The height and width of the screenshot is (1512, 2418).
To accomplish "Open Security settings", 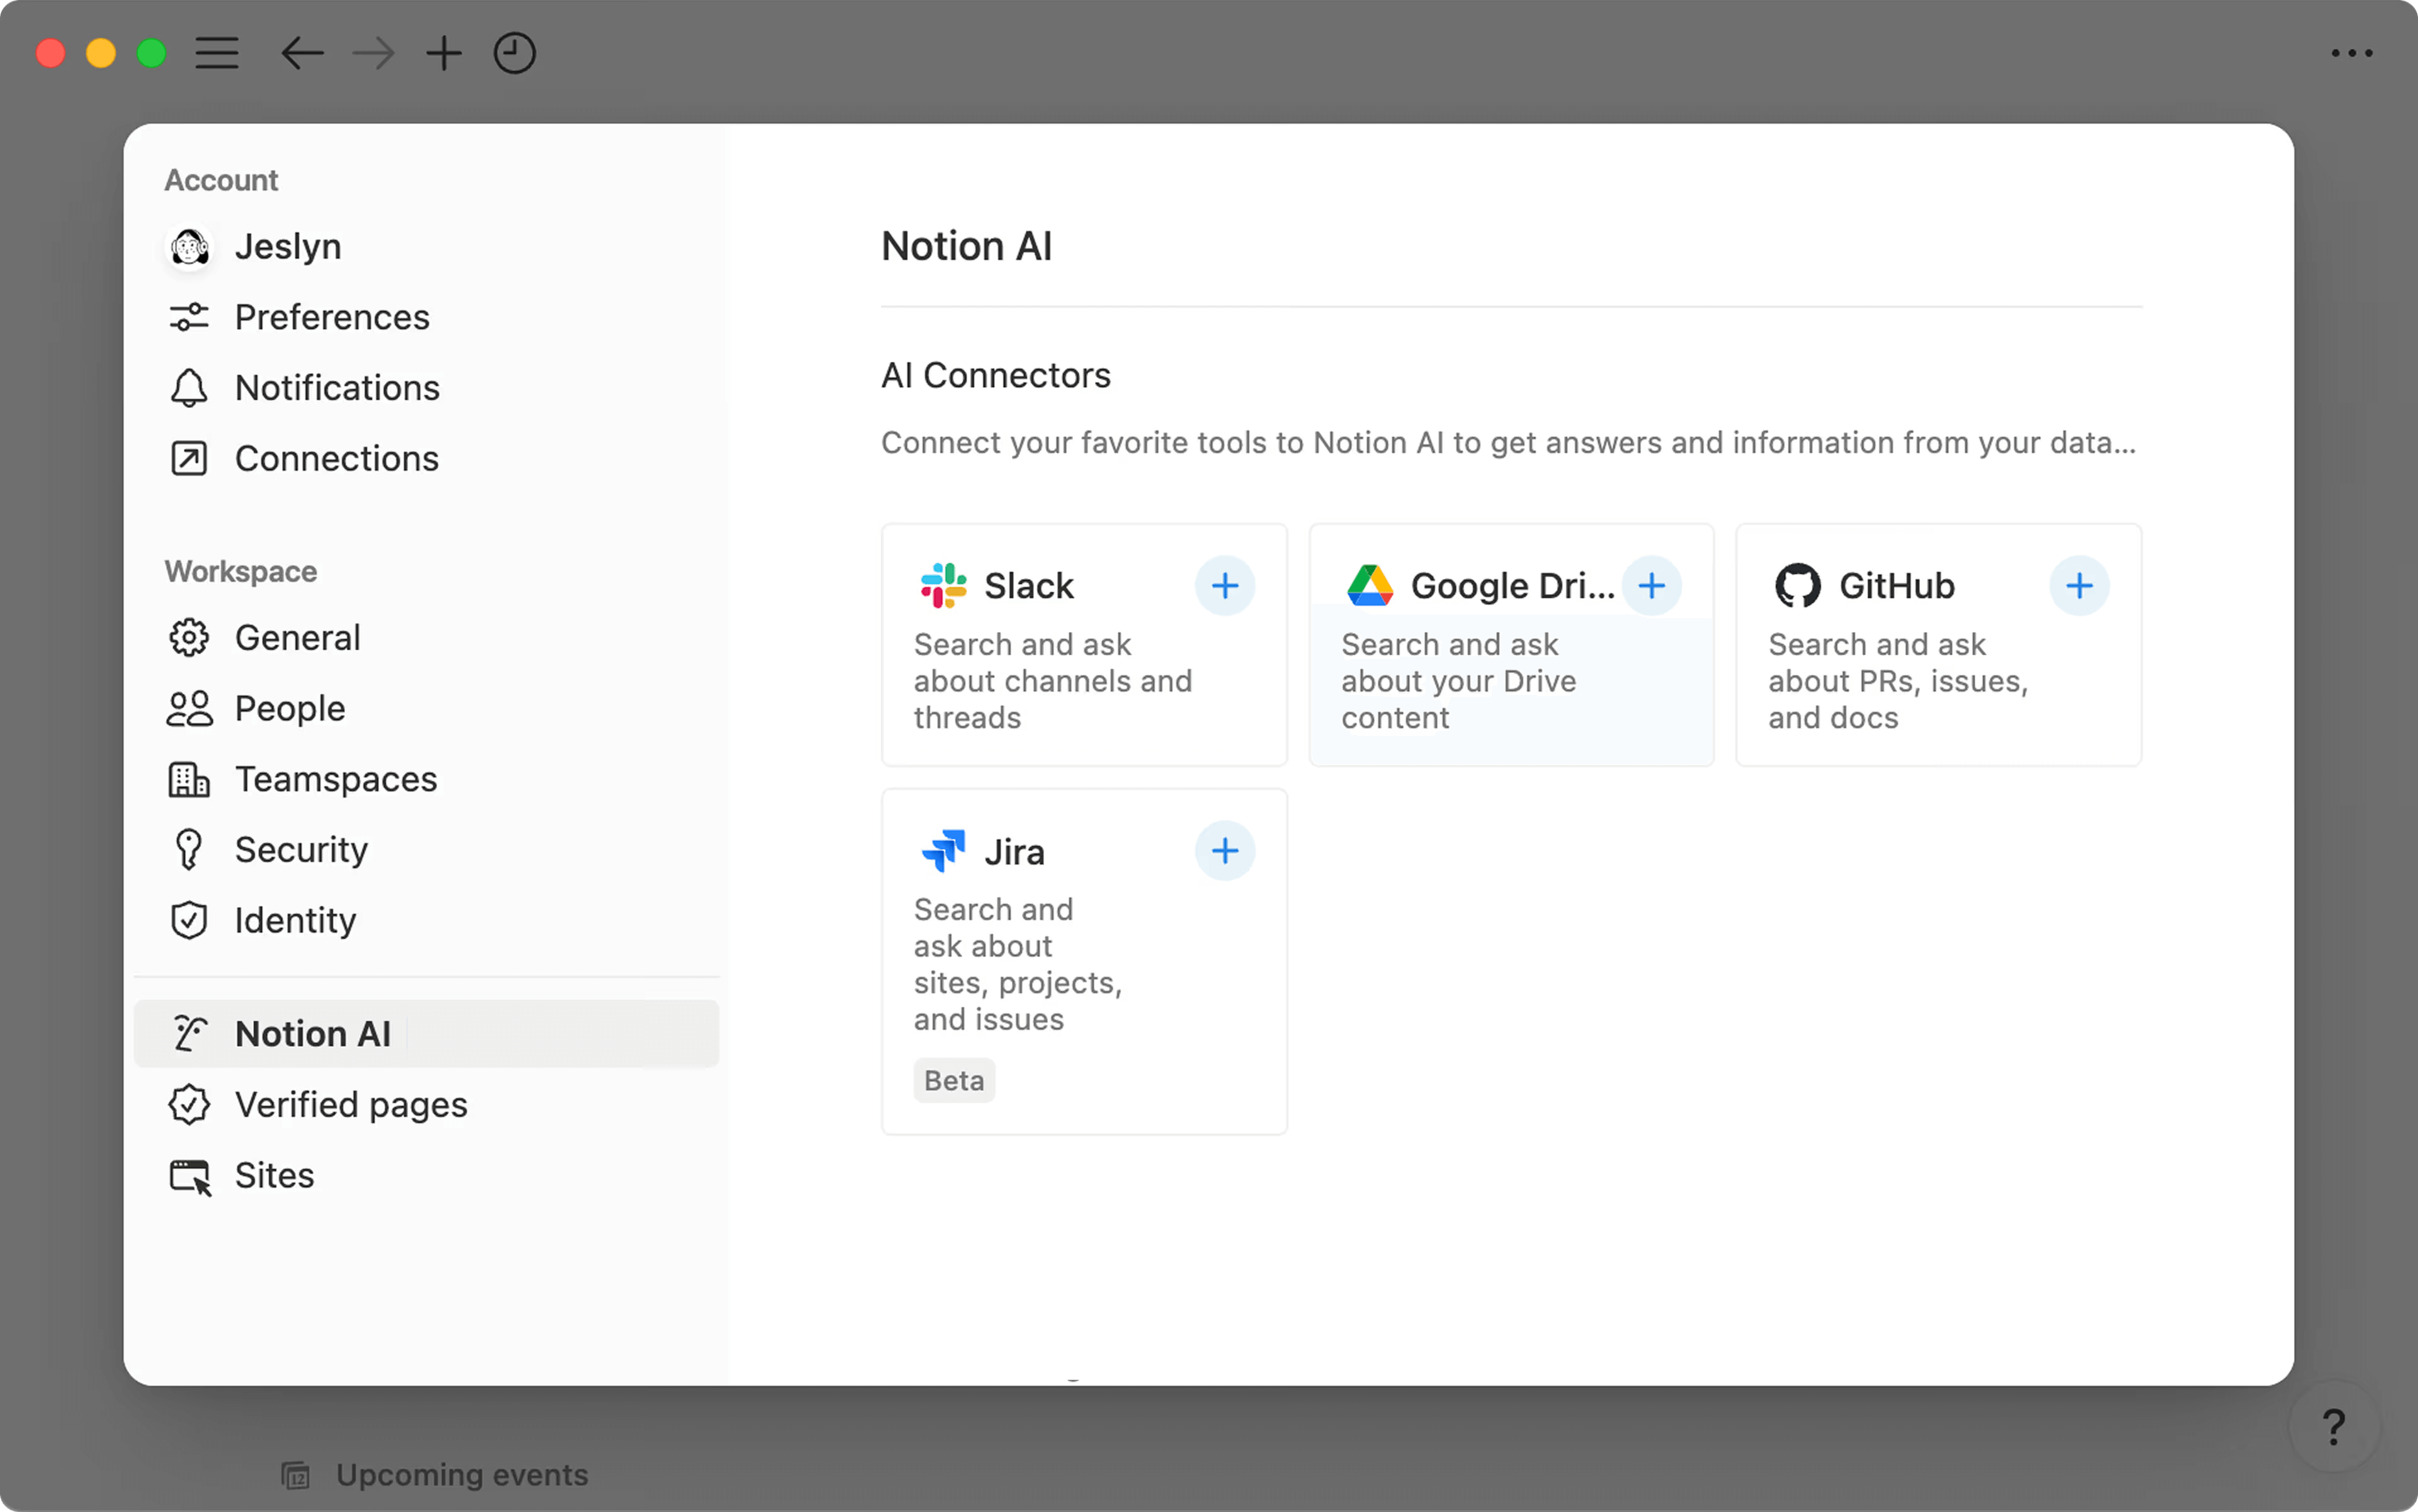I will [x=301, y=849].
